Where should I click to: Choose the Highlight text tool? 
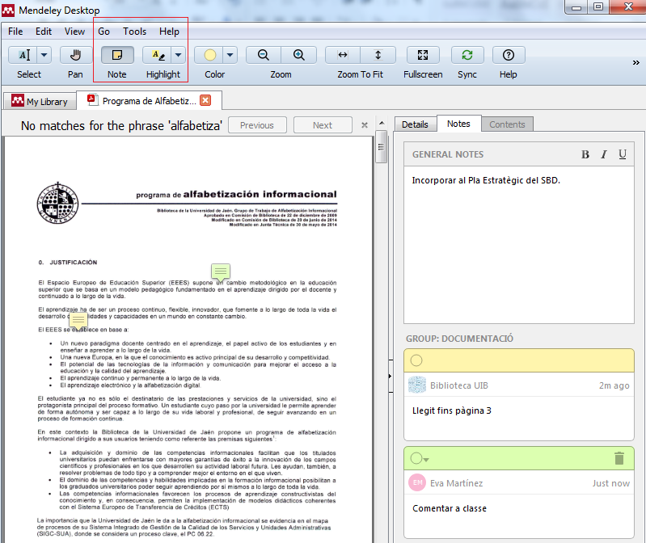(x=158, y=55)
